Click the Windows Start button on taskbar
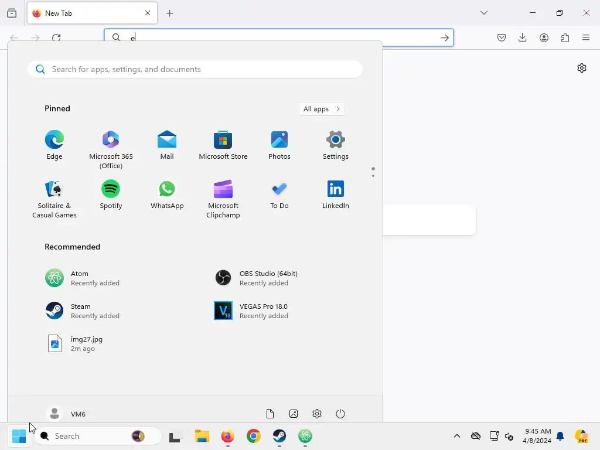Image resolution: width=600 pixels, height=450 pixels. click(19, 436)
